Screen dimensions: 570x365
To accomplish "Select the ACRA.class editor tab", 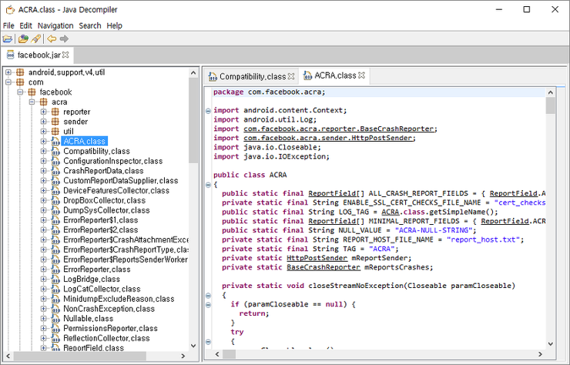I will [335, 75].
